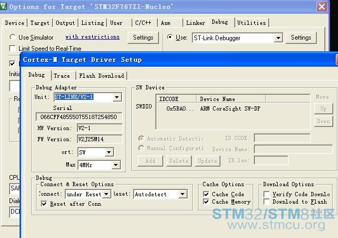The width and height of the screenshot is (338, 238).
Task: Toggle the Cache Memory checkbox
Action: coord(206,202)
